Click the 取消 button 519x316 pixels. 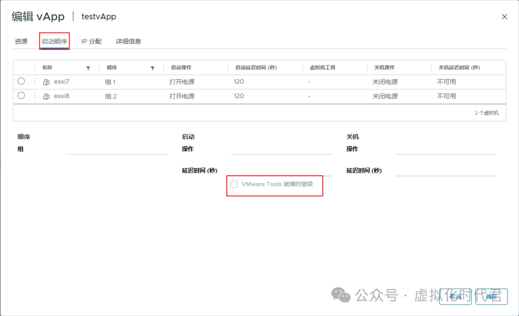(455, 296)
